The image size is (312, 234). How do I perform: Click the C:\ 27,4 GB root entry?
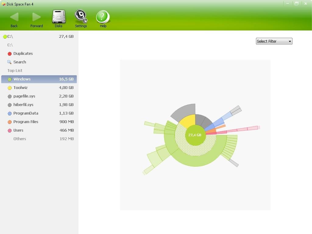coord(39,37)
